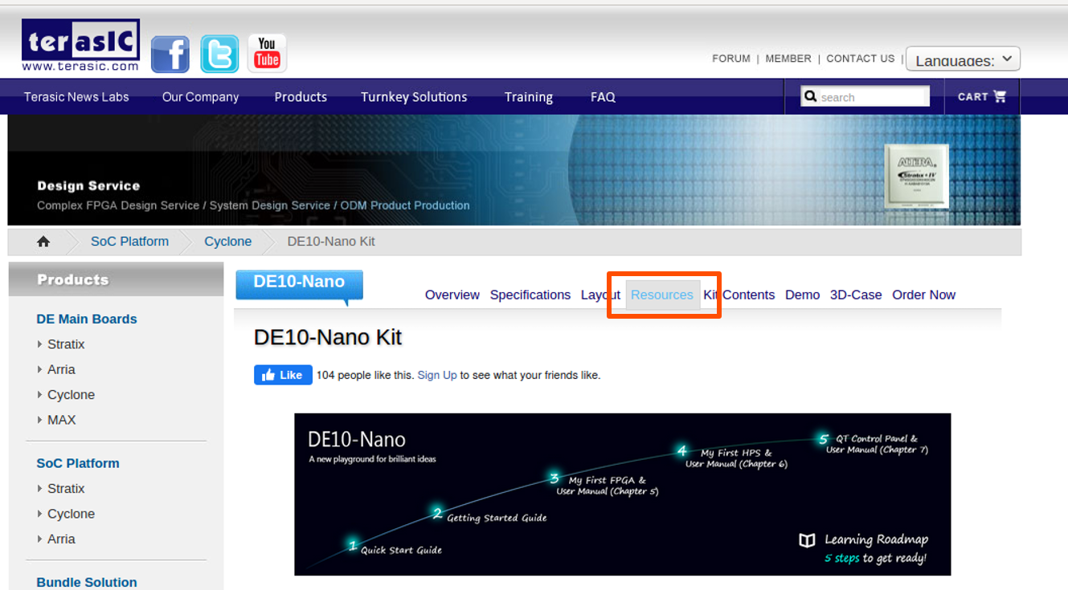Screen dimensions: 1068x590
Task: Switch to the Demo tab
Action: tap(803, 295)
